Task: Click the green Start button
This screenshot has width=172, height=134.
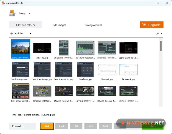Action: [152, 127]
